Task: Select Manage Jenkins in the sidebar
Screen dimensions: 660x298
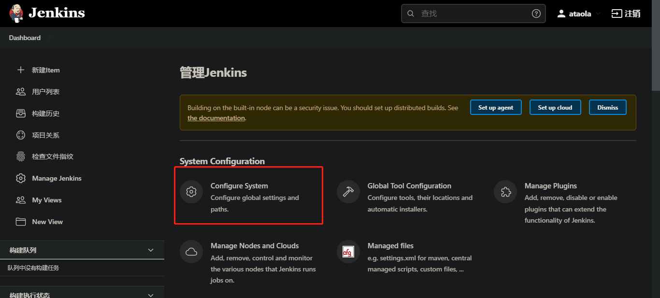Action: (57, 178)
